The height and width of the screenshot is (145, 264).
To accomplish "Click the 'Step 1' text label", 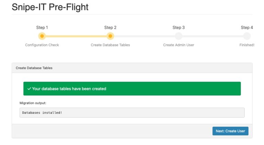I will (x=42, y=27).
